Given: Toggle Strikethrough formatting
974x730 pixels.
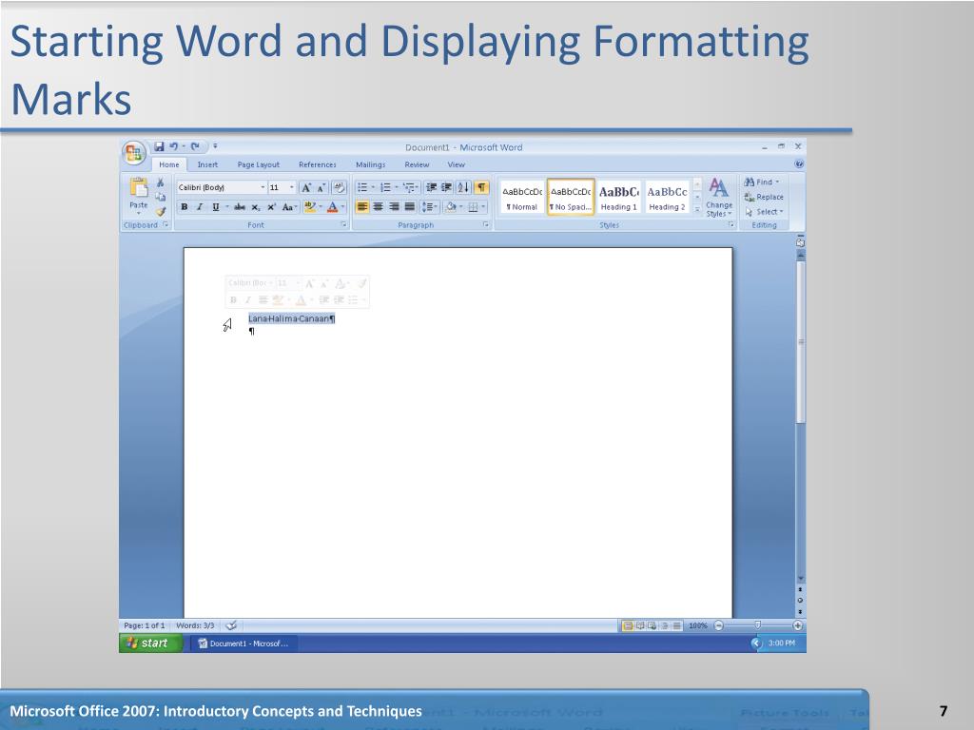Looking at the screenshot, I should coord(239,207).
